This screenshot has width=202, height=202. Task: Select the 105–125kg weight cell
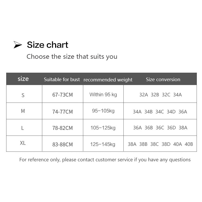103,128
